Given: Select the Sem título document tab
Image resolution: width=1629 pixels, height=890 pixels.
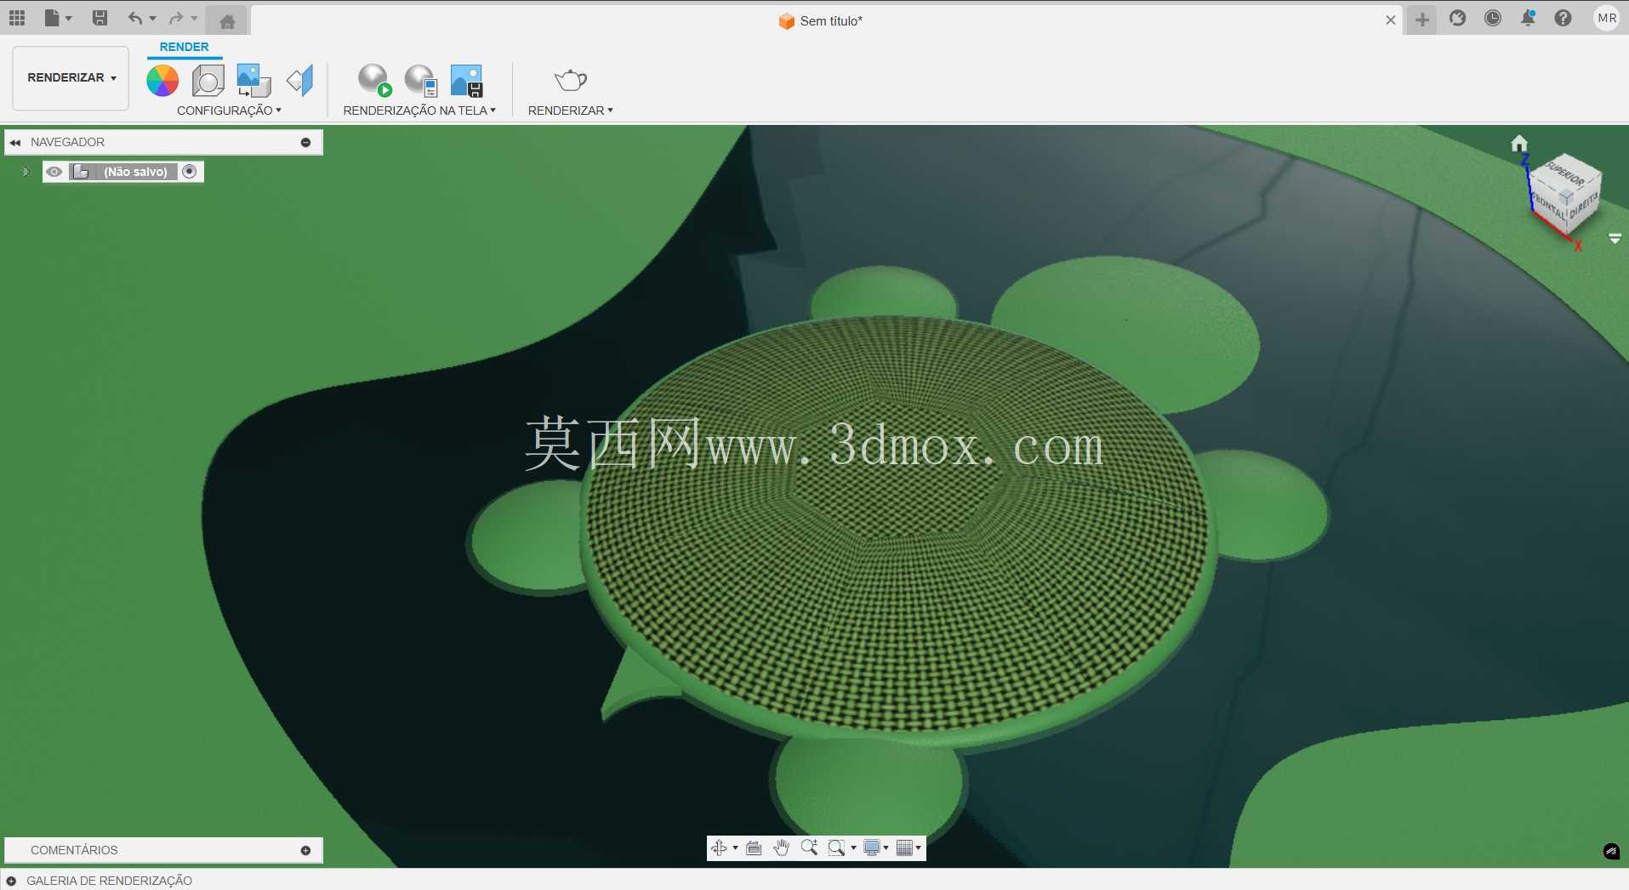Looking at the screenshot, I should [x=820, y=21].
